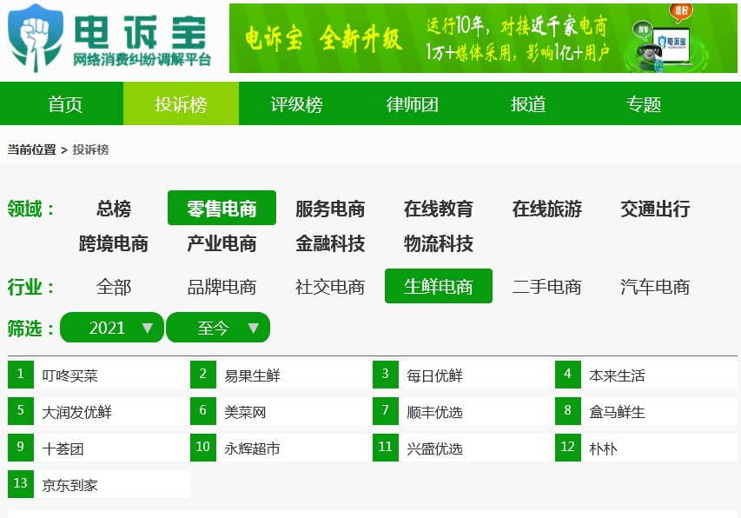Open 十荟团 ranked number 9

pyautogui.click(x=99, y=448)
